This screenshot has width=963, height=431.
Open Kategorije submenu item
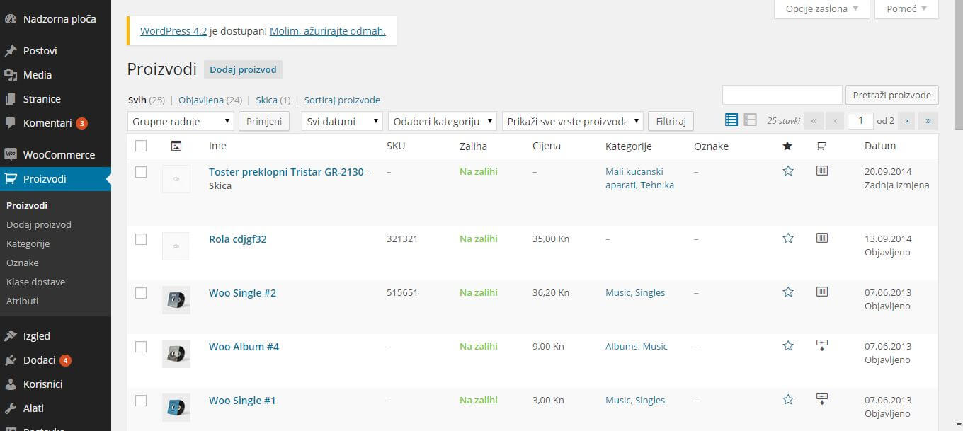point(28,243)
